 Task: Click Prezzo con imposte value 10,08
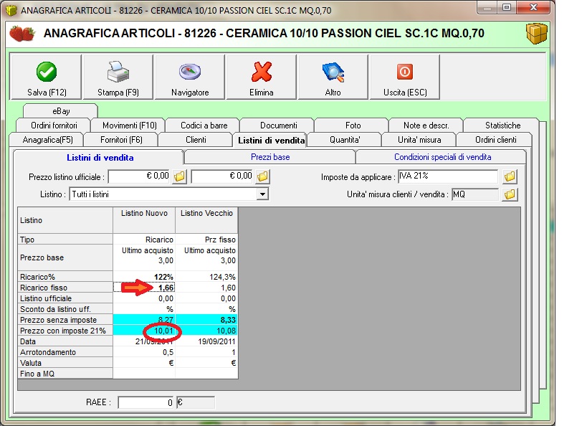206,331
